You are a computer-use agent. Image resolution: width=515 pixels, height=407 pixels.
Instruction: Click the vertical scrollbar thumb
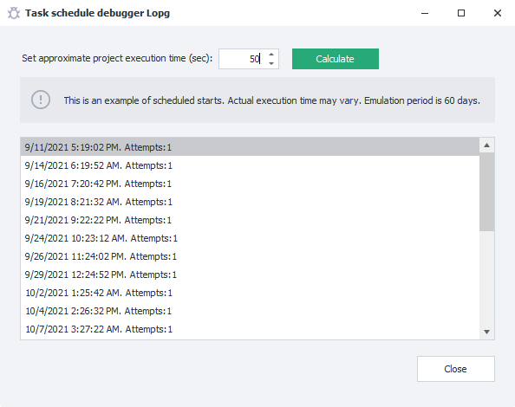pyautogui.click(x=486, y=191)
